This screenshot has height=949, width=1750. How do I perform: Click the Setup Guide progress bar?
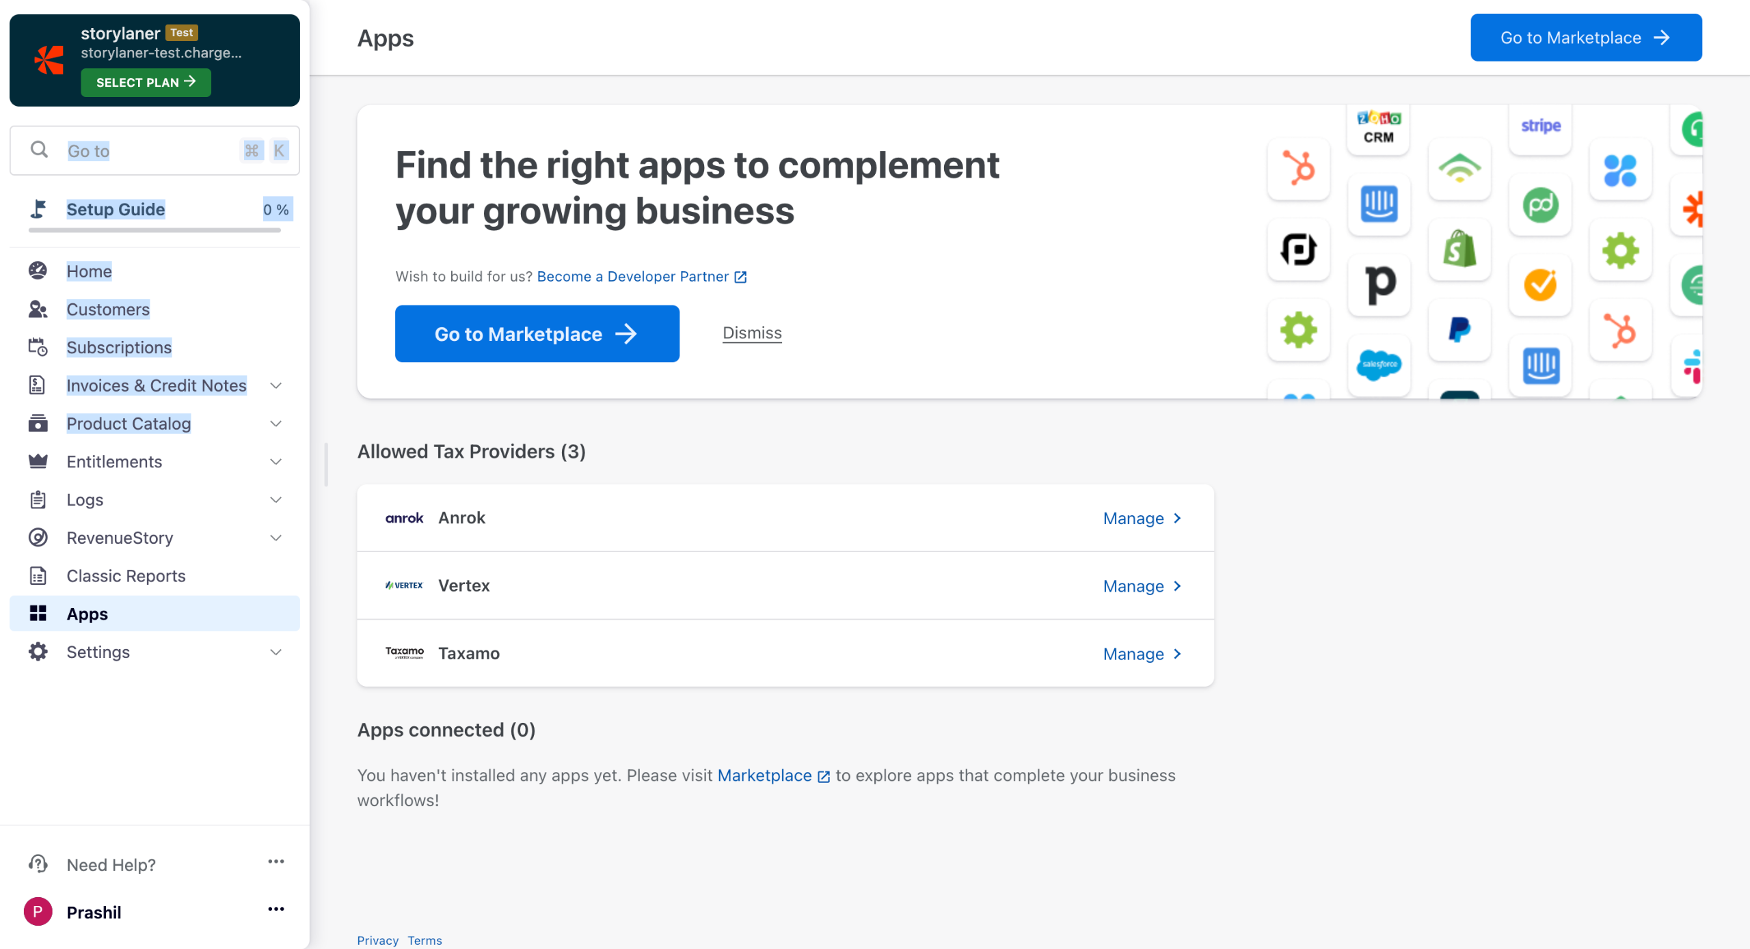154,230
